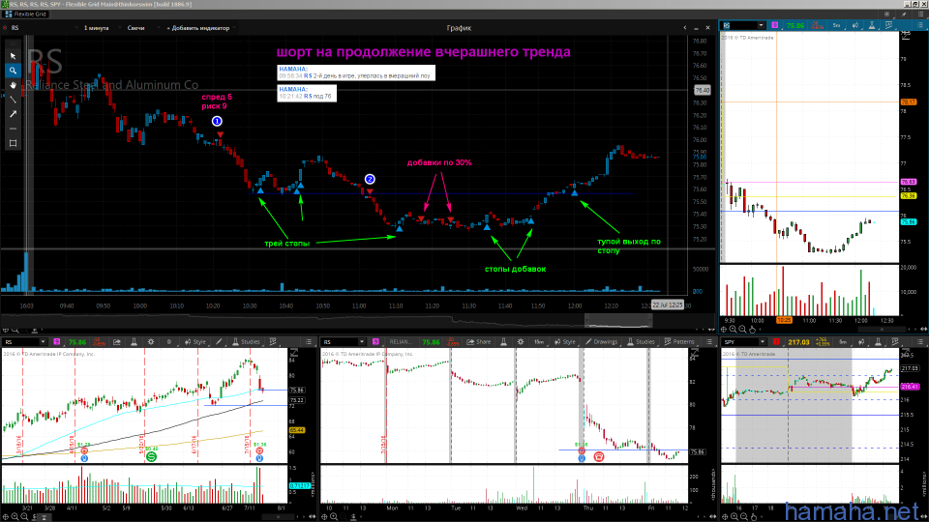929x522 pixels.
Task: Open Style menu in bottom-middle 15m chart
Action: [x=564, y=342]
